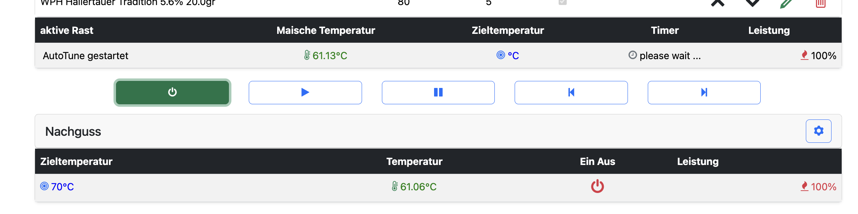The image size is (858, 214).
Task: Edit the hop entry with the pencil icon
Action: click(x=786, y=4)
